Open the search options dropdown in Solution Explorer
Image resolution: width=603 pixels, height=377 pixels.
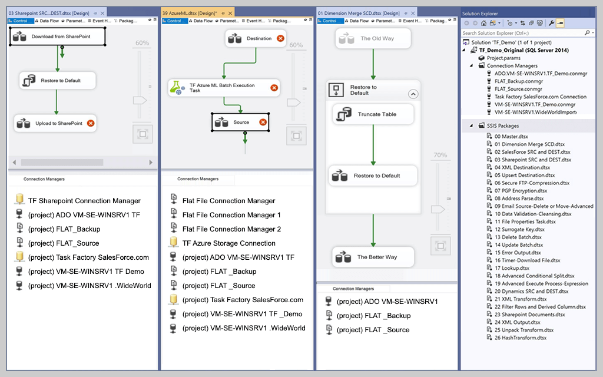click(x=593, y=33)
